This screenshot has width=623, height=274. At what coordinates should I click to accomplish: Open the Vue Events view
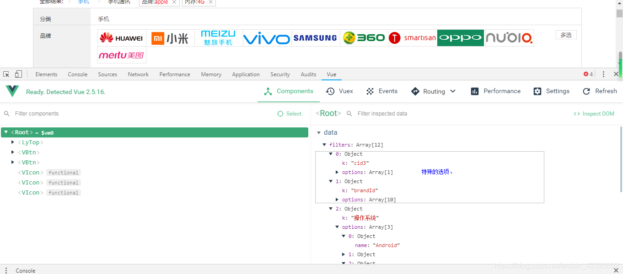tap(382, 91)
